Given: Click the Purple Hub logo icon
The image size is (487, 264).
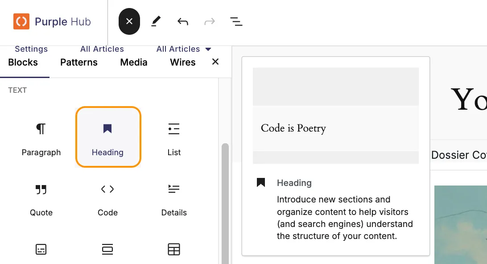Looking at the screenshot, I should [x=21, y=21].
